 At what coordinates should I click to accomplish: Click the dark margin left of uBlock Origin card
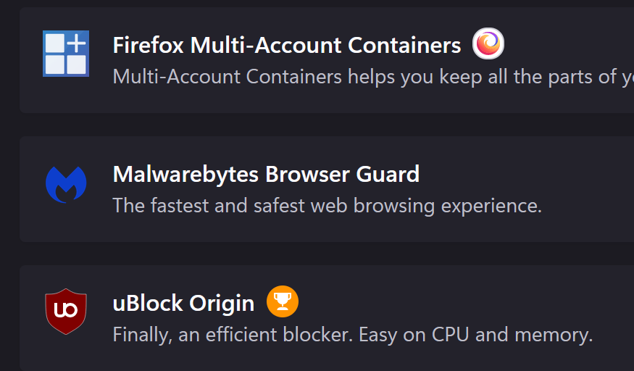coord(9,317)
